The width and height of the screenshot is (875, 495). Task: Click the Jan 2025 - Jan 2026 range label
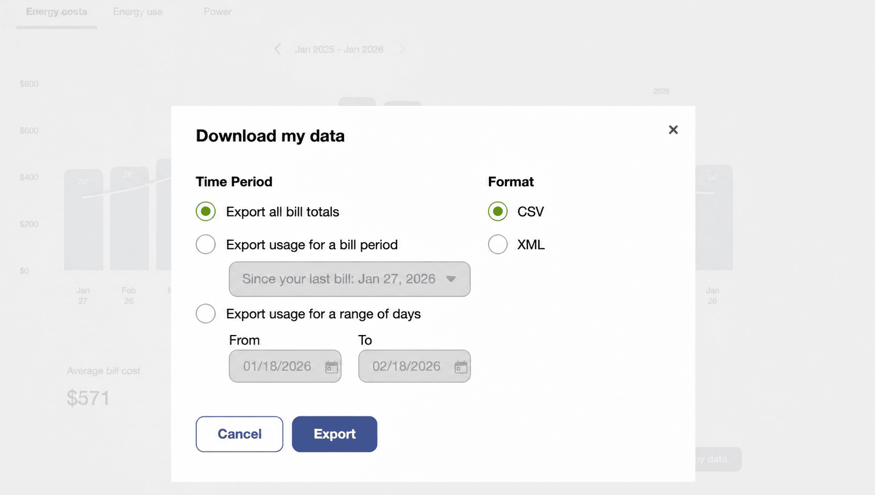point(339,49)
